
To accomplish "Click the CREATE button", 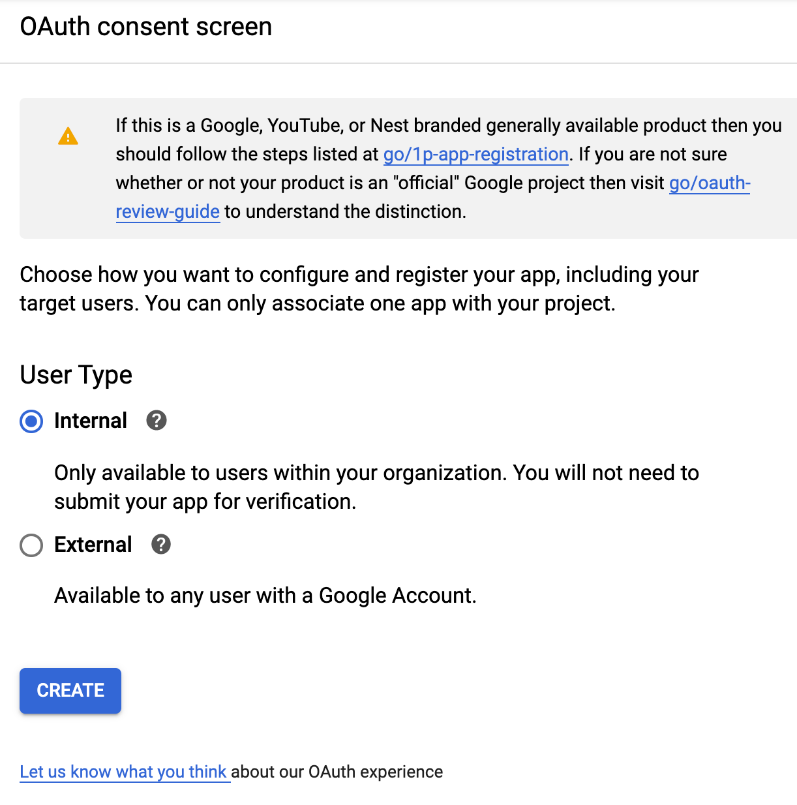I will [x=70, y=690].
